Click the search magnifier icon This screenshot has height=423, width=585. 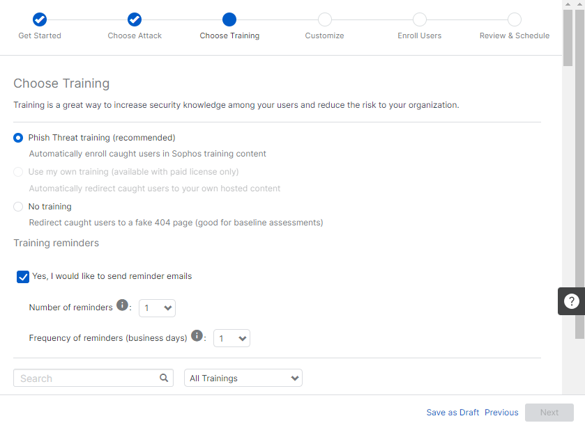pyautogui.click(x=164, y=378)
